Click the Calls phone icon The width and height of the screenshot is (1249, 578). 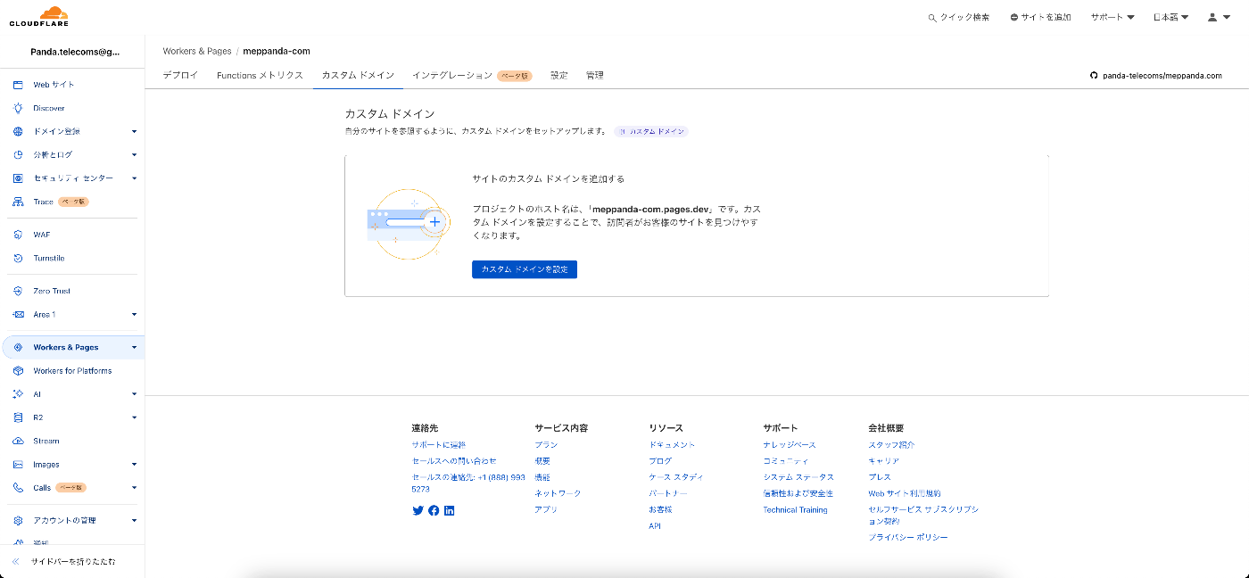[x=18, y=488]
